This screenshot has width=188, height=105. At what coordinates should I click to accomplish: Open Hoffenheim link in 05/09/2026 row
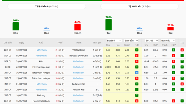41,56
